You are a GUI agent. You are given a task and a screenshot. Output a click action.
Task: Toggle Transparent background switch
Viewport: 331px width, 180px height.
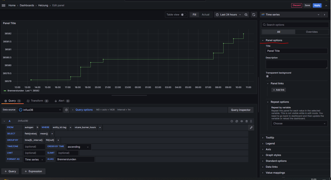(268, 76)
